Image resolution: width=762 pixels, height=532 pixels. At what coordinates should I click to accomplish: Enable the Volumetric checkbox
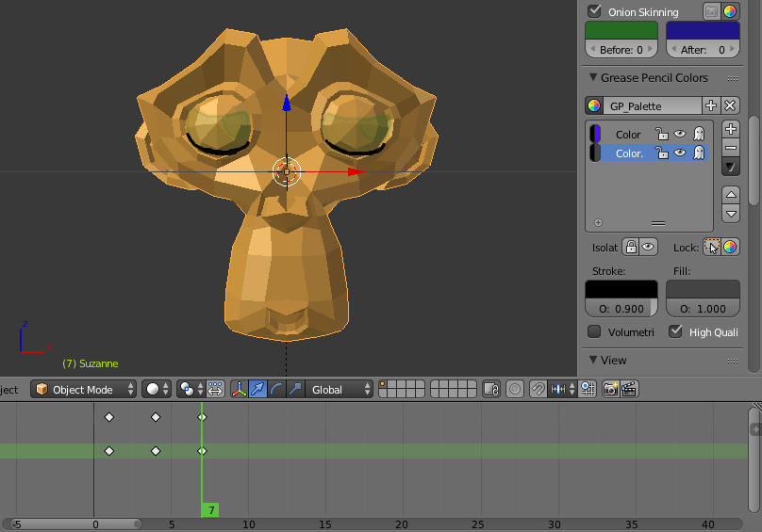point(594,331)
